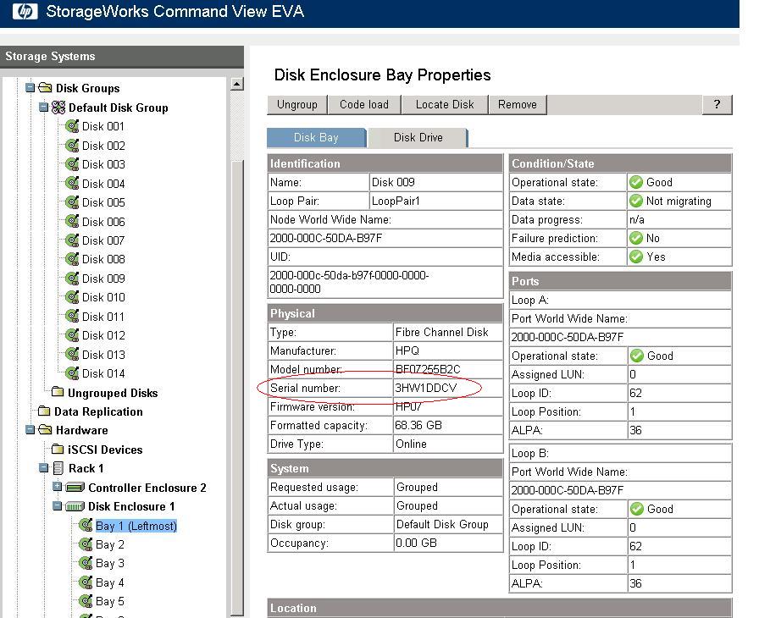Click the Disk 003 disk icon
The height and width of the screenshot is (618, 759).
tap(72, 164)
